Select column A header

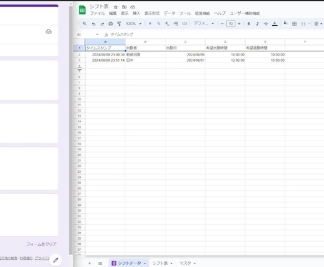point(105,41)
